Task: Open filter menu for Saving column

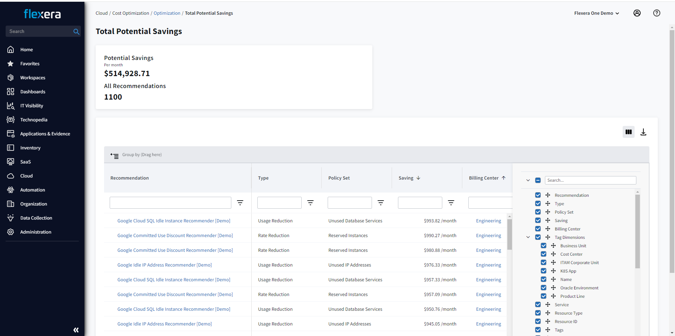Action: (451, 203)
